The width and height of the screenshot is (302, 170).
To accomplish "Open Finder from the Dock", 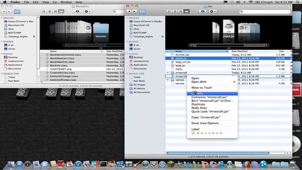I will coord(10,164).
